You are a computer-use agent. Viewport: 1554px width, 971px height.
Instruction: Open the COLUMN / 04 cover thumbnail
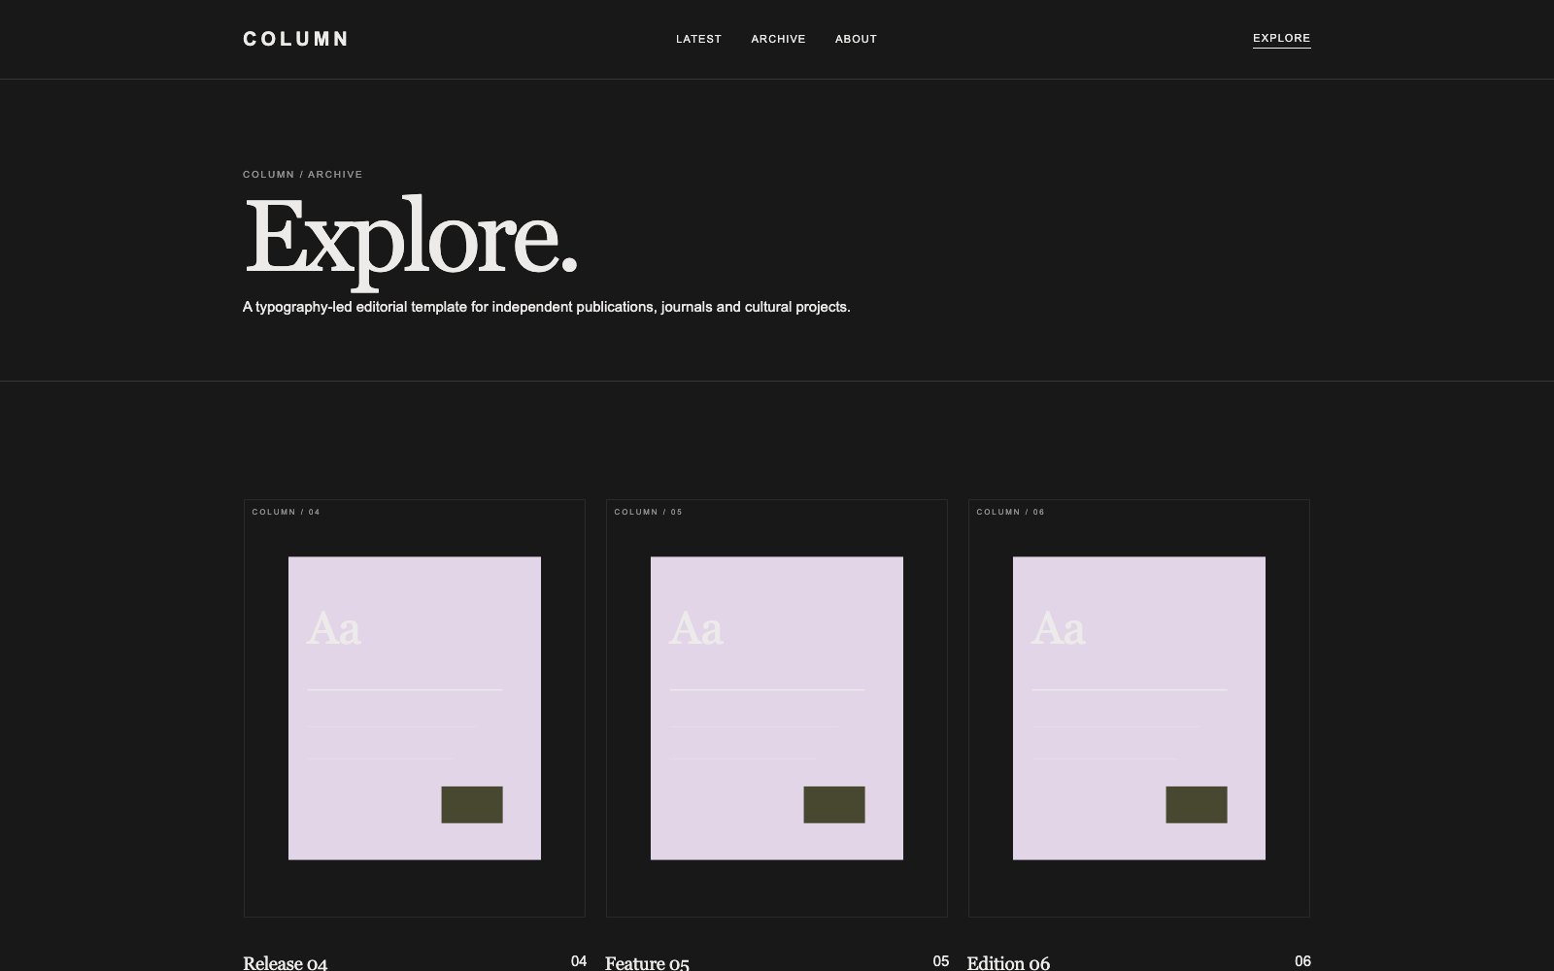[x=415, y=708]
